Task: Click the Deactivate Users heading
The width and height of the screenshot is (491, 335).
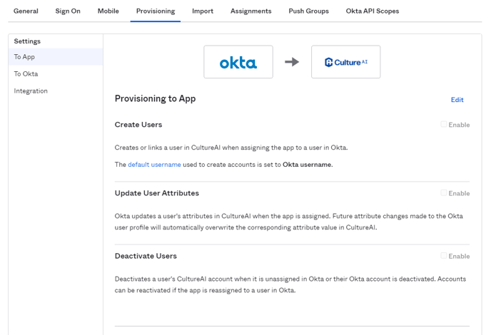Action: [x=146, y=256]
